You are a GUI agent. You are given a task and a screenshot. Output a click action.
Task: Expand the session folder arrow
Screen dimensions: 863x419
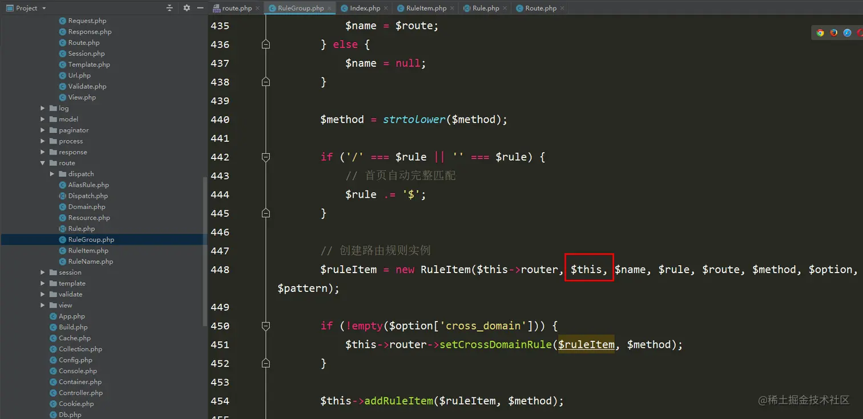tap(43, 272)
